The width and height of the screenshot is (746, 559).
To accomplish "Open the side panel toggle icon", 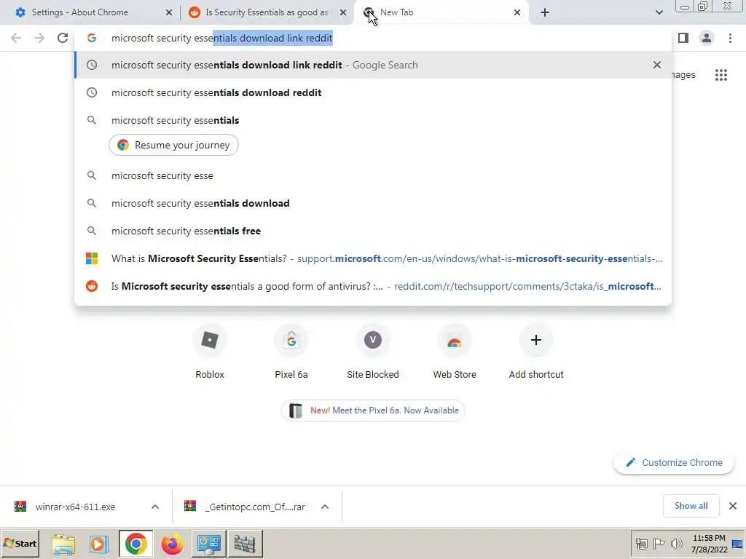I will pyautogui.click(x=683, y=38).
